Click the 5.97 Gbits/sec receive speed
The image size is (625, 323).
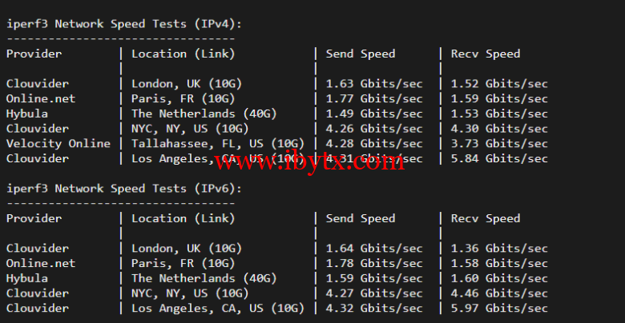point(499,309)
